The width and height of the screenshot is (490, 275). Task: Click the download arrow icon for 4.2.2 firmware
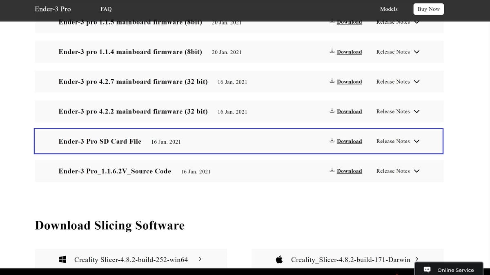pyautogui.click(x=332, y=111)
